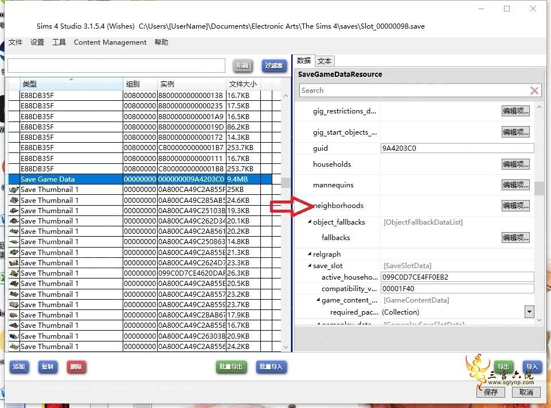
Task: Click the thumbnail icon of the 23.3KB Save Thumbnail row
Action: point(14,262)
